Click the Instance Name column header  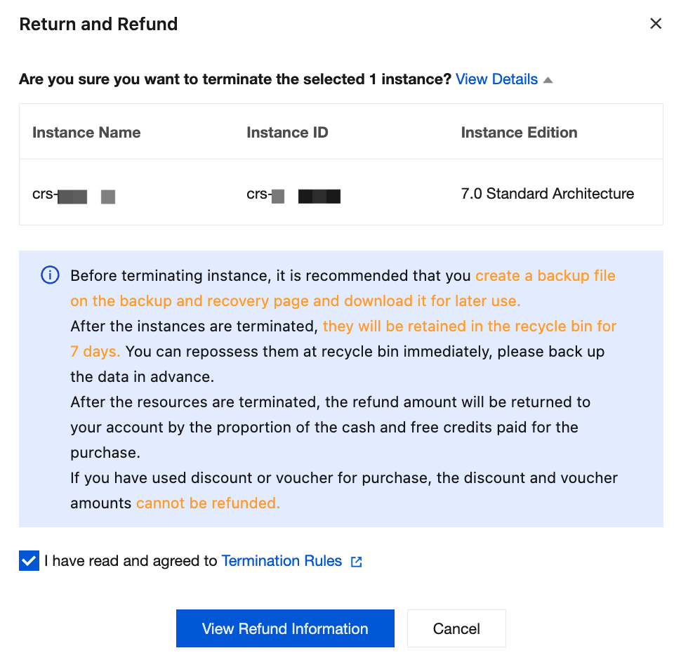(86, 133)
